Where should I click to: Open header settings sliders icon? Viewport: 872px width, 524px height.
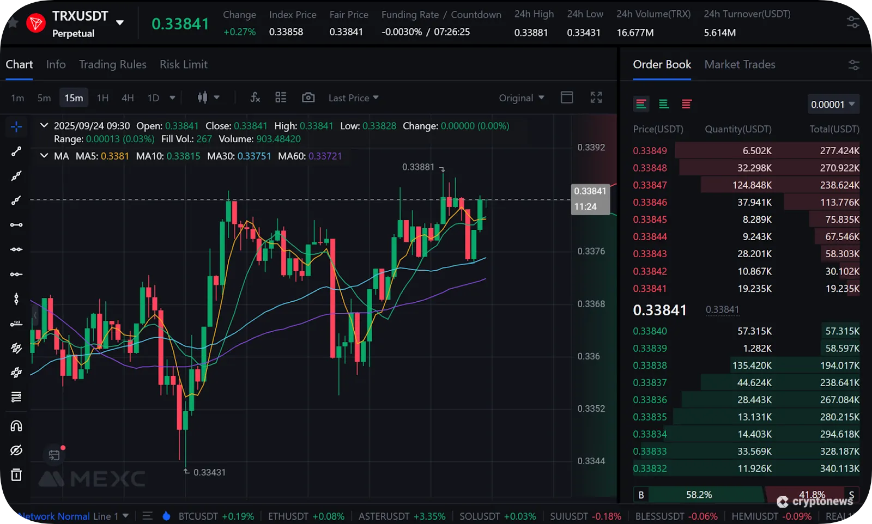853,22
